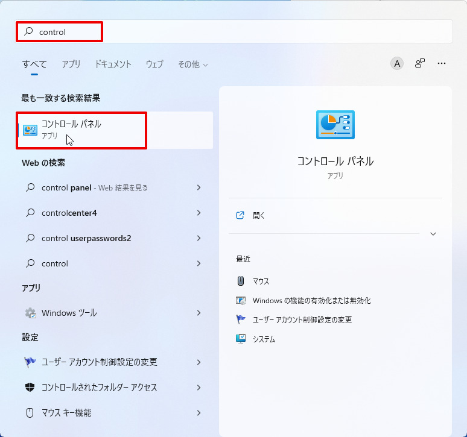Expand arrow for コントロールされたフォルダー アクセス
467x437 pixels.
tap(199, 388)
